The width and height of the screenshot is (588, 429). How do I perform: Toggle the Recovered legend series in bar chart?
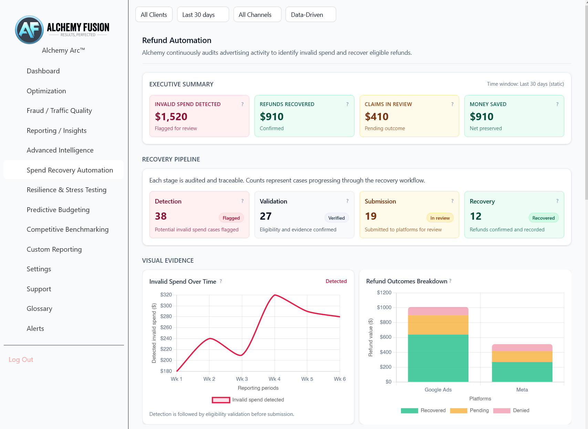tap(423, 410)
